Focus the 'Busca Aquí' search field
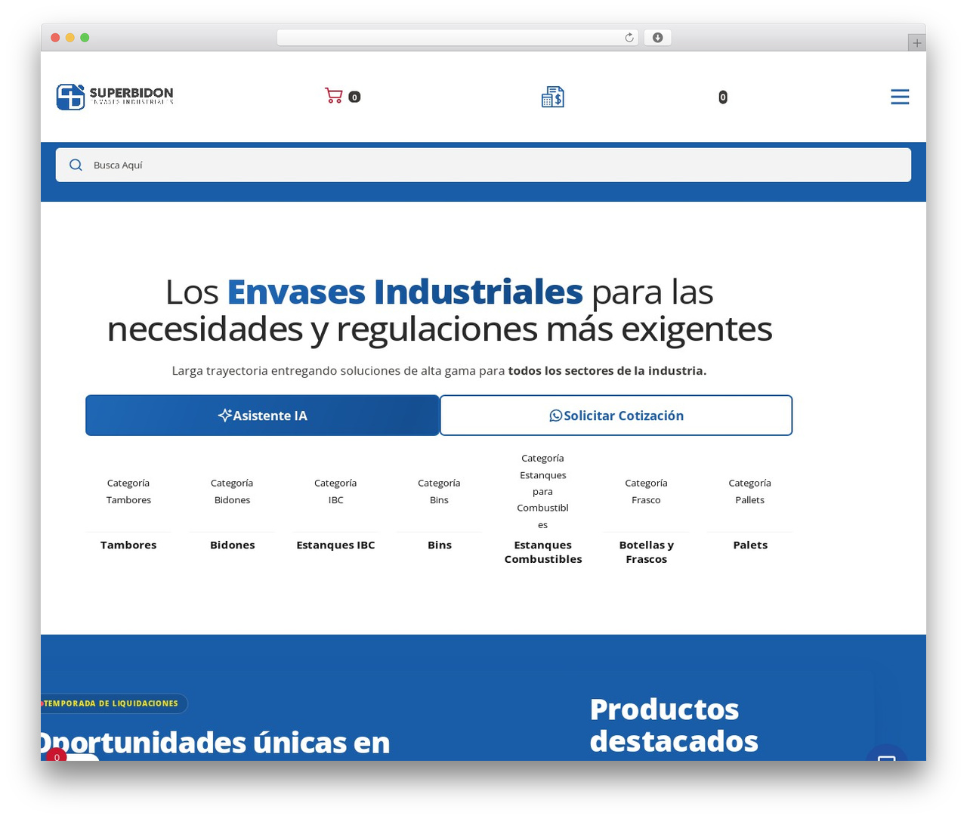 tap(483, 165)
